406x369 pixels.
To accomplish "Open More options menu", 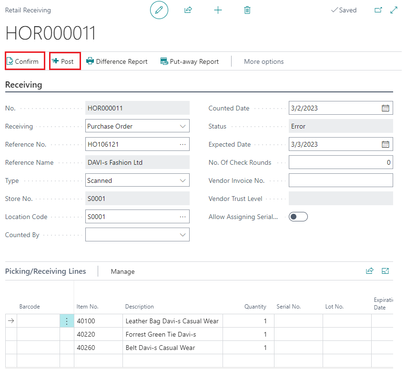I will click(264, 61).
